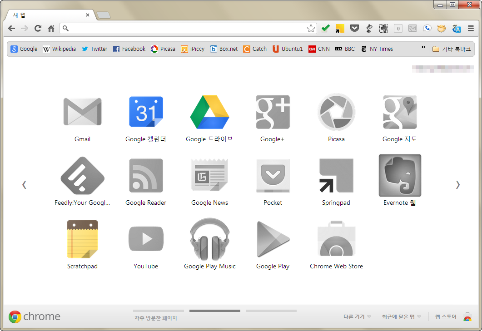Open the Google Play Music app
Viewport: 482px width, 331px height.
point(209,239)
